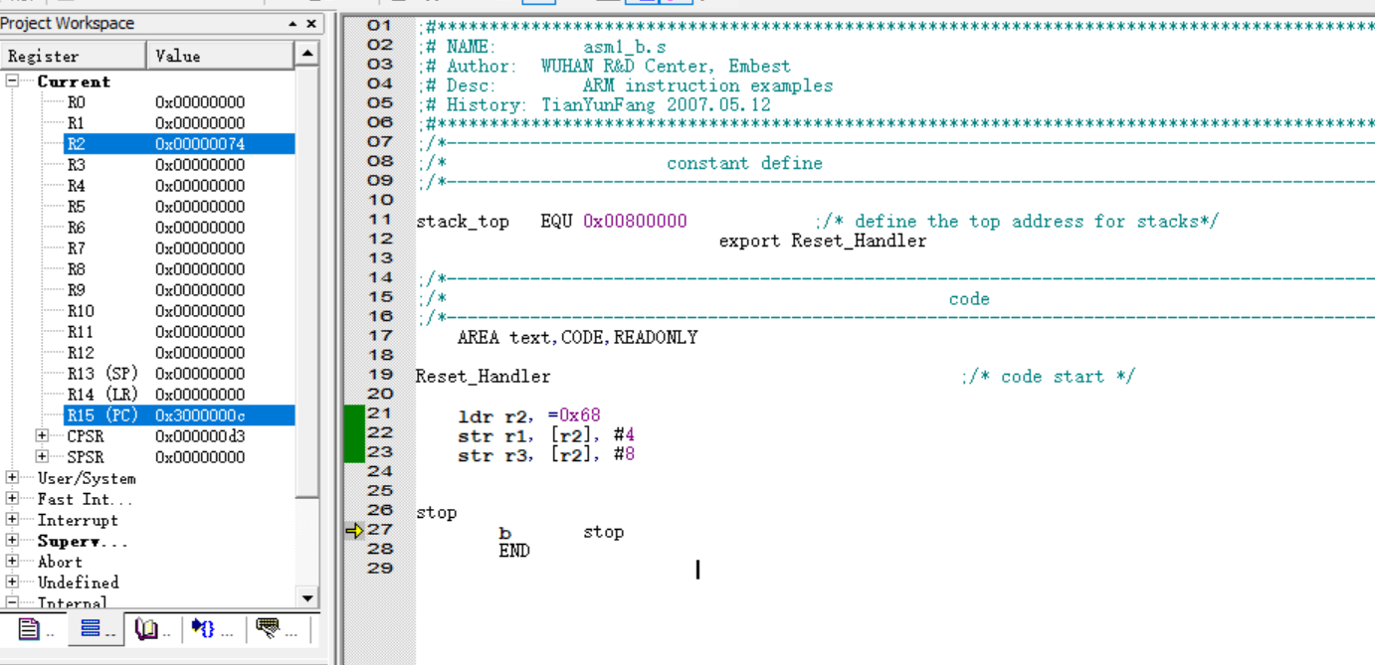Screen dimensions: 1375x665
Task: Click the 'constant define' comment
Action: 744,164
